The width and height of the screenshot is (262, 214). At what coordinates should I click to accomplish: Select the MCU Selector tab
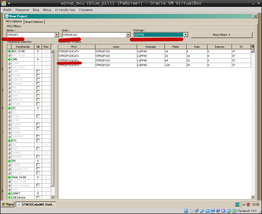pos(14,21)
